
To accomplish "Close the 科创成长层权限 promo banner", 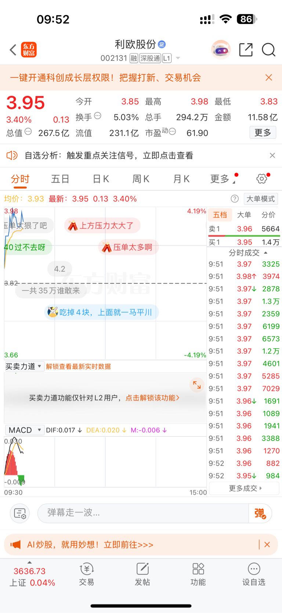I will pos(269,77).
